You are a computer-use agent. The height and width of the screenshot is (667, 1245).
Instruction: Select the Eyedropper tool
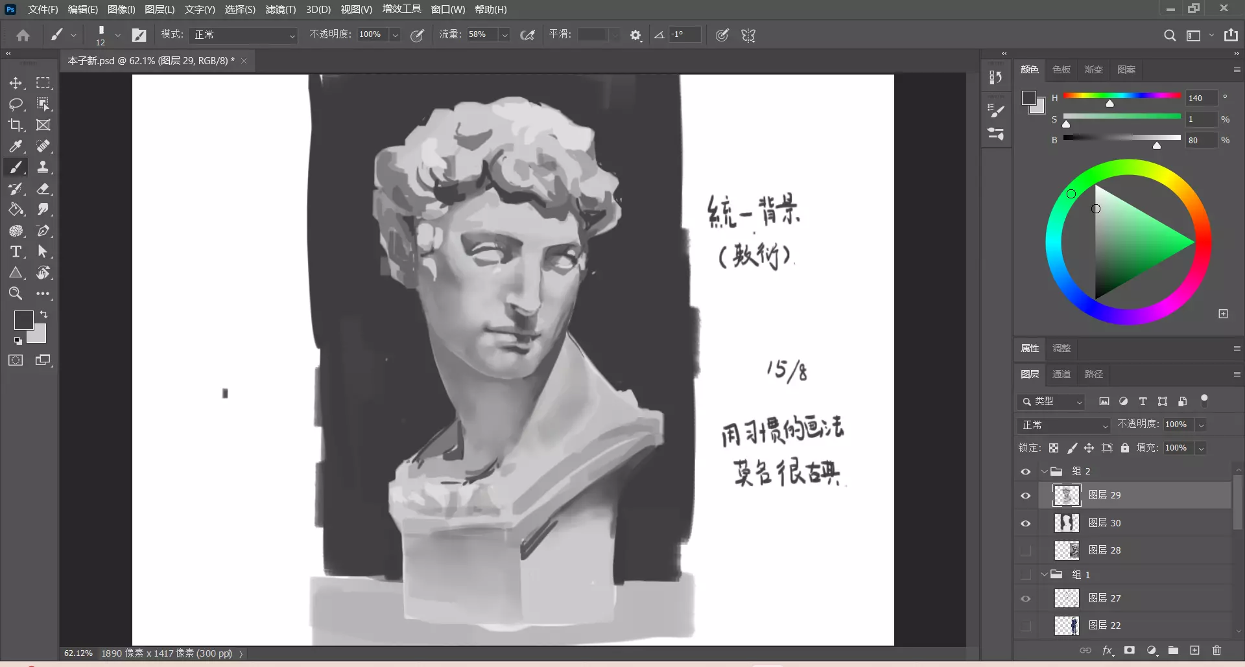click(x=16, y=146)
